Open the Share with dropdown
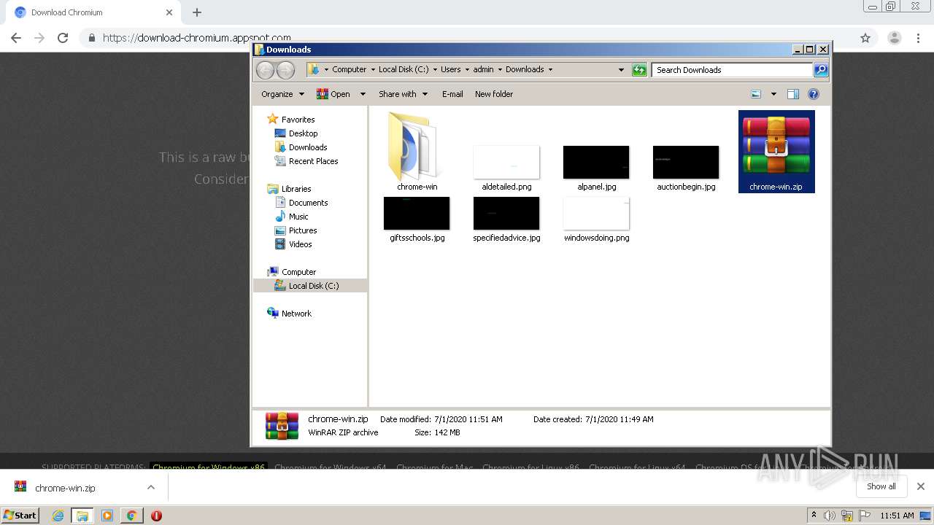Image resolution: width=934 pixels, height=525 pixels. click(x=403, y=94)
